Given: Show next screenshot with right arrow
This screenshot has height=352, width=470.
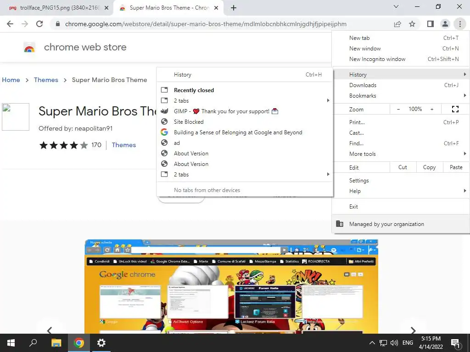Looking at the screenshot, I should (413, 330).
